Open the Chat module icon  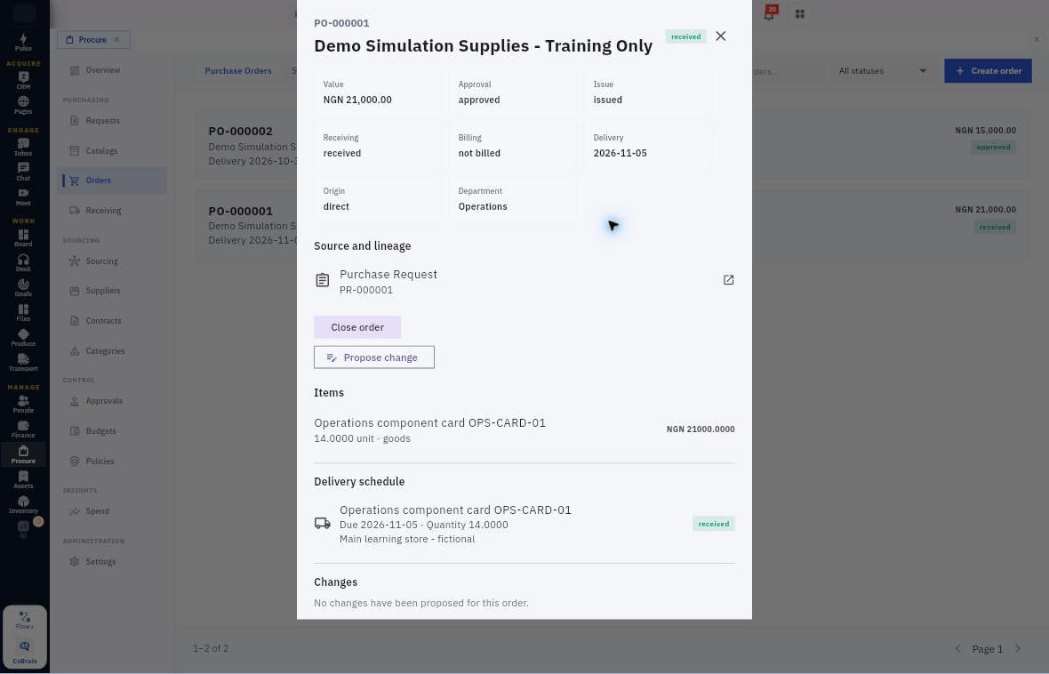coord(23,172)
